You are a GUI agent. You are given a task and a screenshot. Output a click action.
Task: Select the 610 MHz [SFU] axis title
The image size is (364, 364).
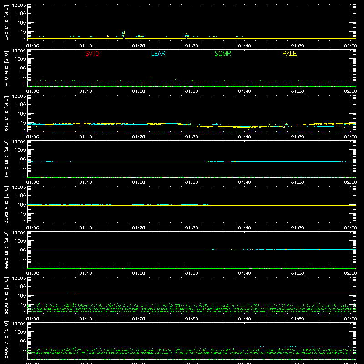[x=6, y=113]
